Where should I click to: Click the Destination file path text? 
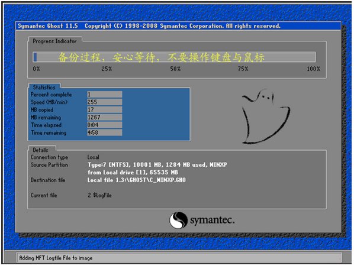point(137,180)
